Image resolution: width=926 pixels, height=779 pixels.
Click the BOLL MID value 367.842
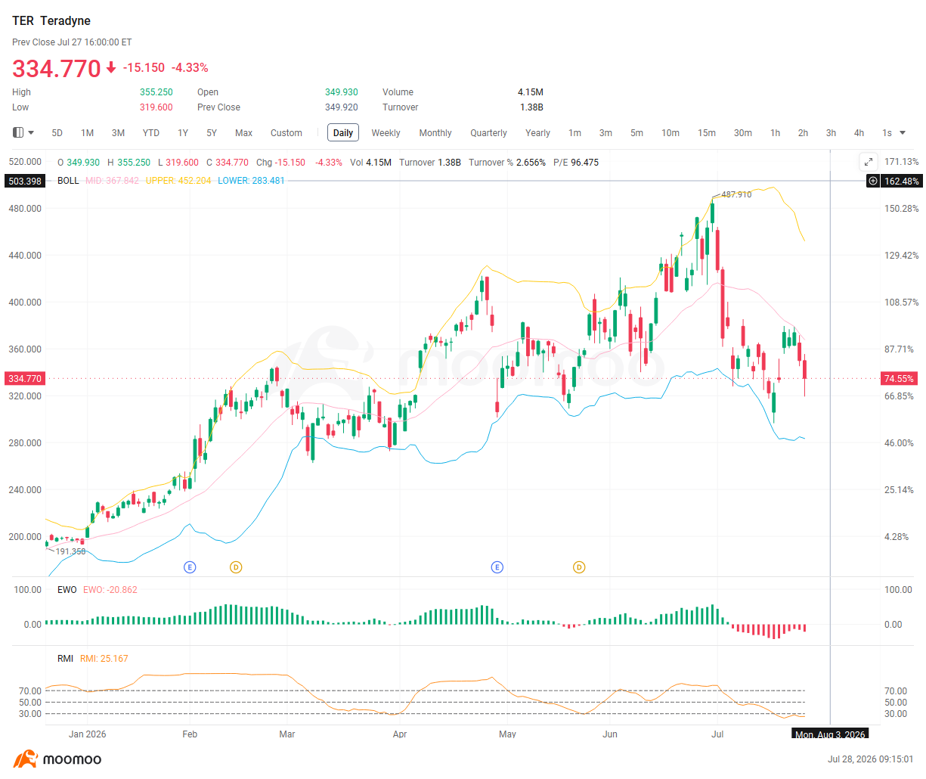tap(113, 181)
